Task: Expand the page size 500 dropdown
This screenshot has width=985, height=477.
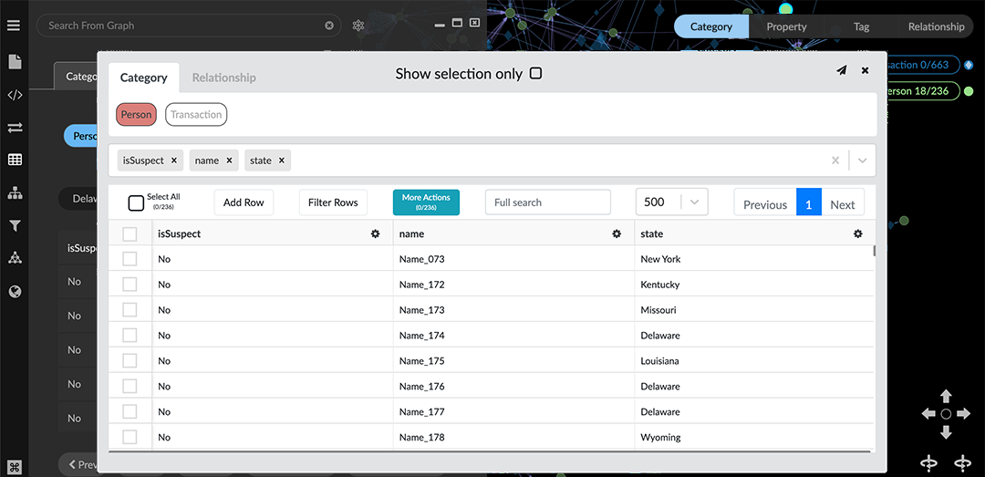Action: point(694,202)
